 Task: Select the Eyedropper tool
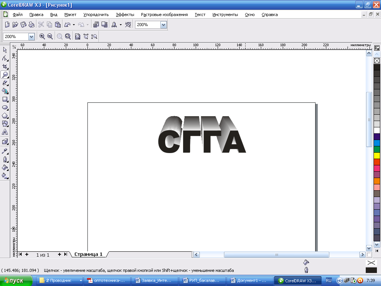point(5,151)
